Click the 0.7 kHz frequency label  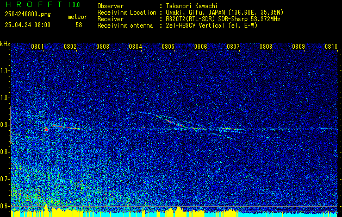tap(5, 179)
